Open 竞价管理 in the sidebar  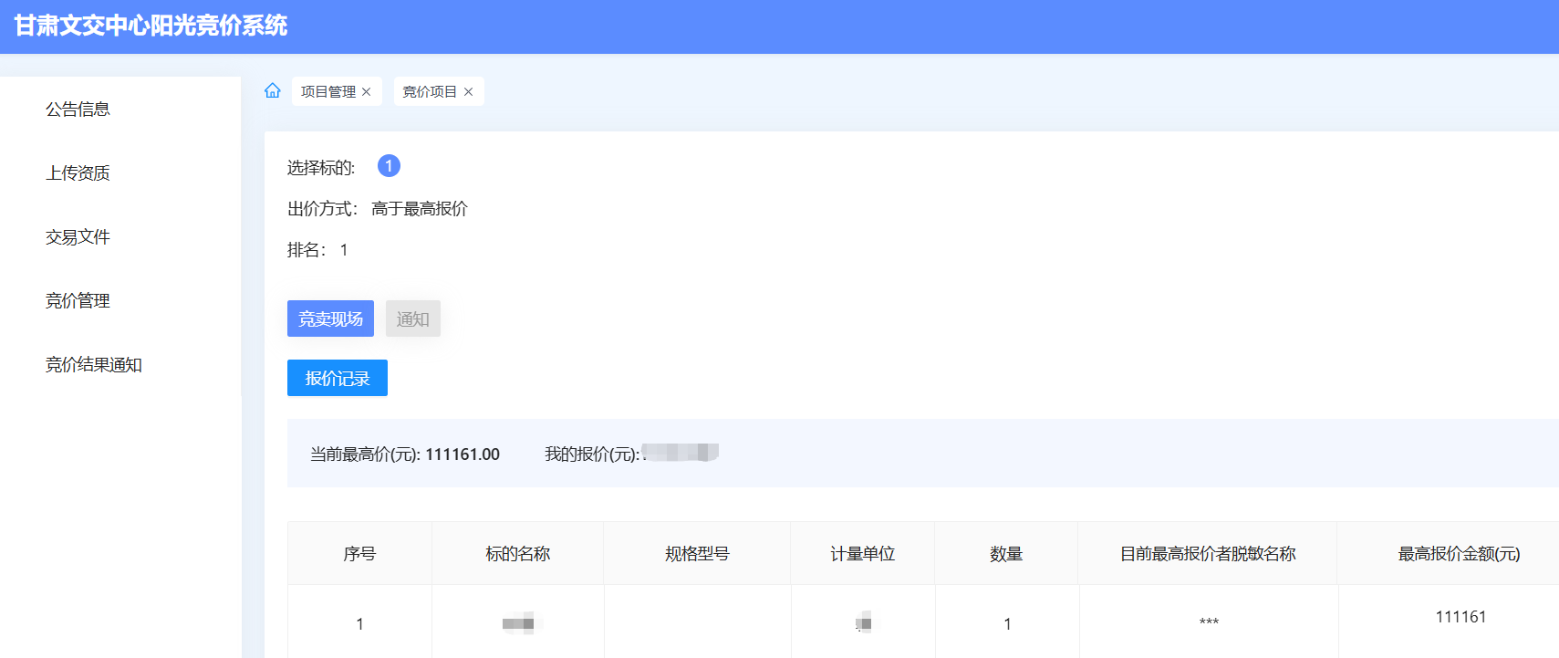(x=78, y=301)
